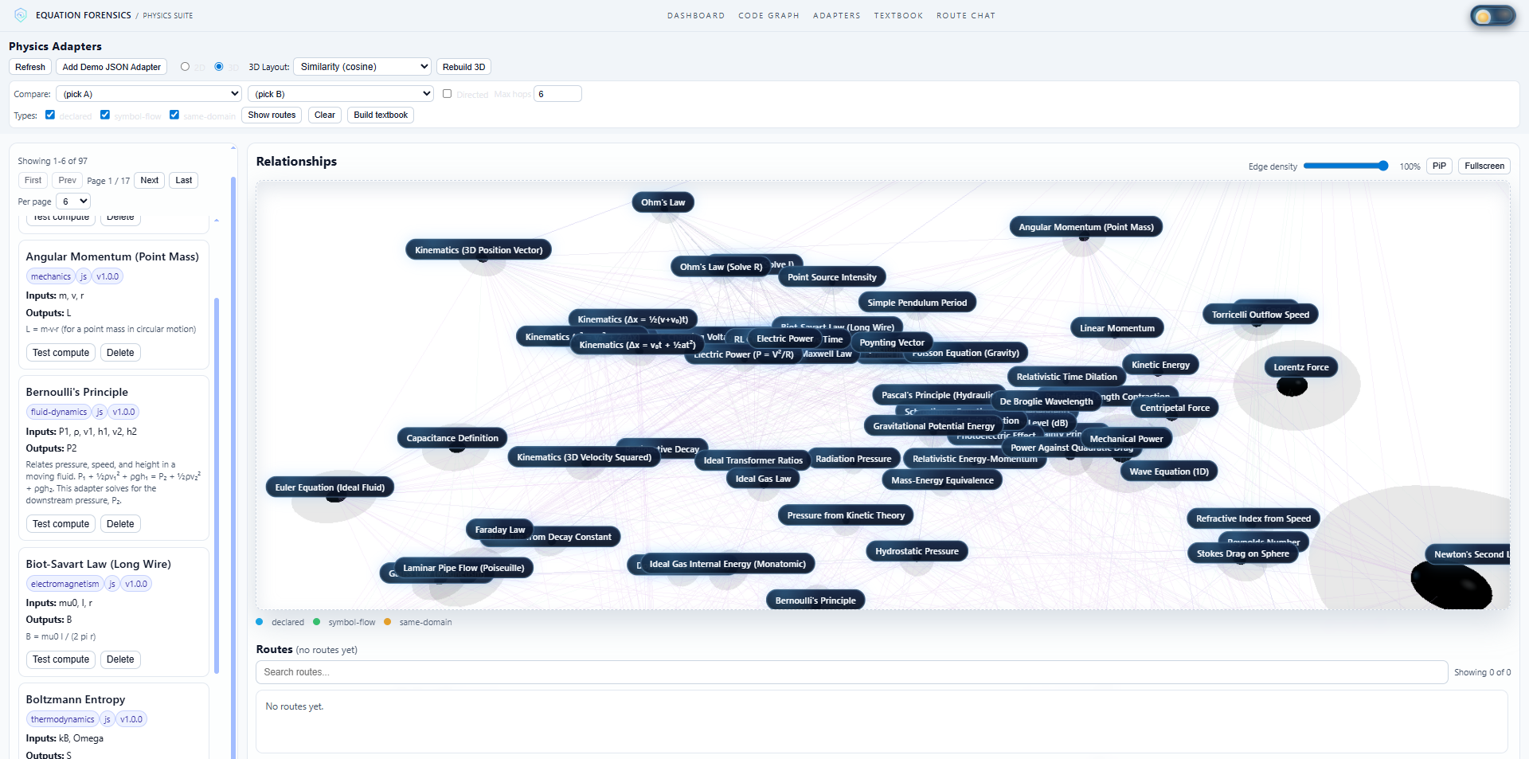Open the graph in Fullscreen
This screenshot has height=759, width=1529.
click(x=1484, y=166)
